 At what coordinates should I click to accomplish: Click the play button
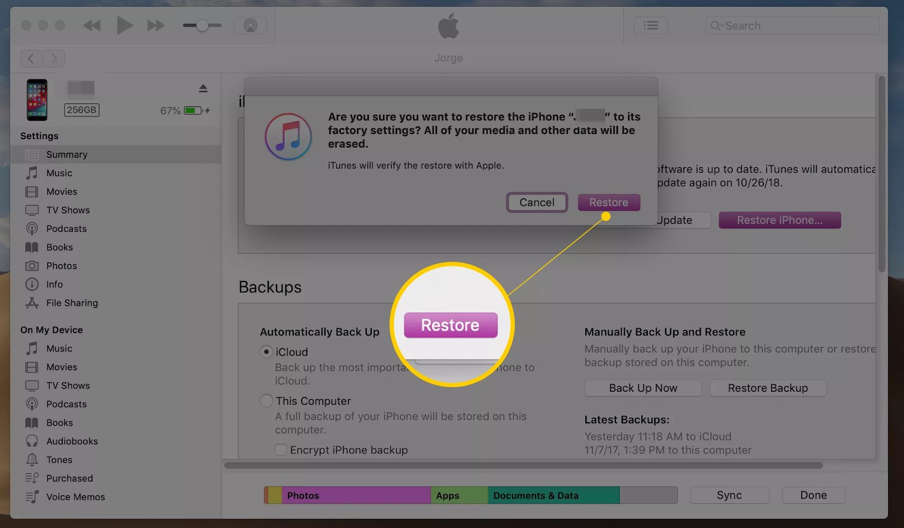point(124,25)
